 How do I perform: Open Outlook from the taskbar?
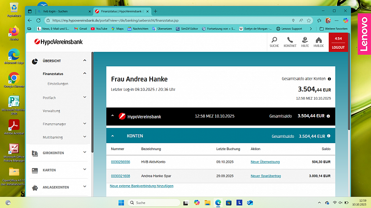point(250,203)
